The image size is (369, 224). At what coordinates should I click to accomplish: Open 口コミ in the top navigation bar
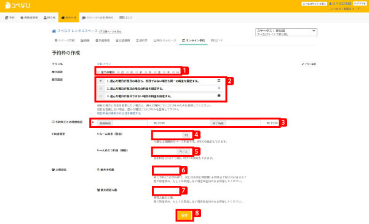126,18
